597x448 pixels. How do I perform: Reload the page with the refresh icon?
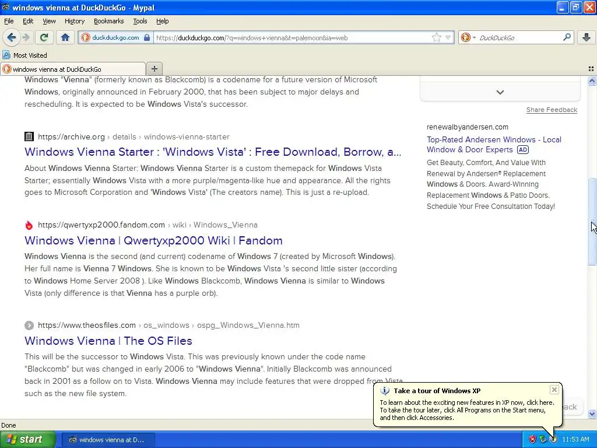point(44,37)
